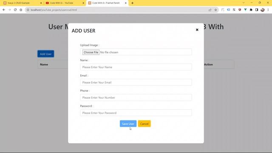Close the YouTube browser tab
272x153 pixels.
83,3
